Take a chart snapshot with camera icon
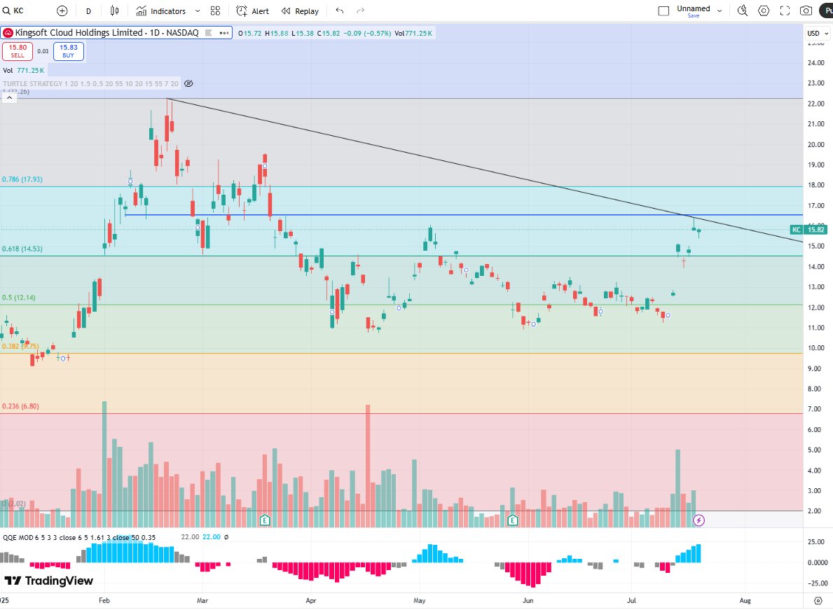 (x=806, y=11)
